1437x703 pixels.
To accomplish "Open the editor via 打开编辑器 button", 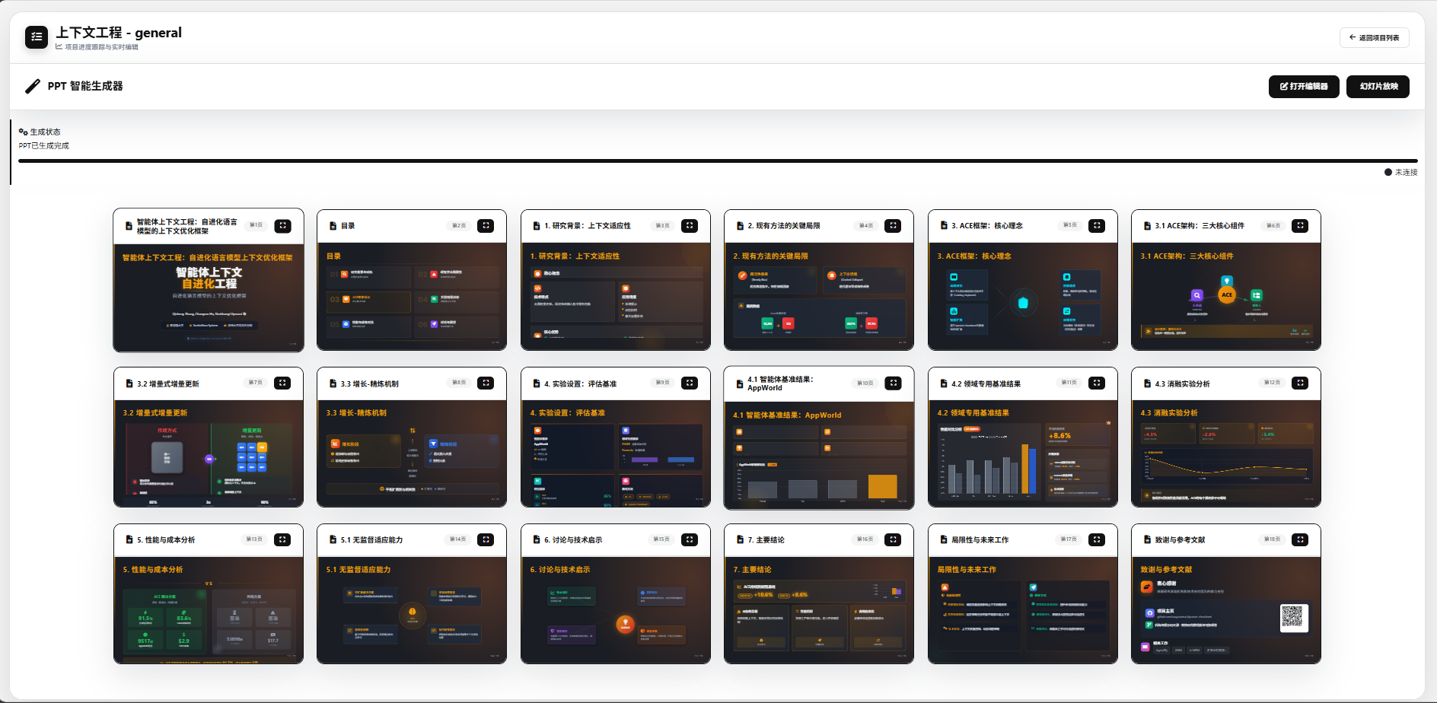I will (1304, 86).
